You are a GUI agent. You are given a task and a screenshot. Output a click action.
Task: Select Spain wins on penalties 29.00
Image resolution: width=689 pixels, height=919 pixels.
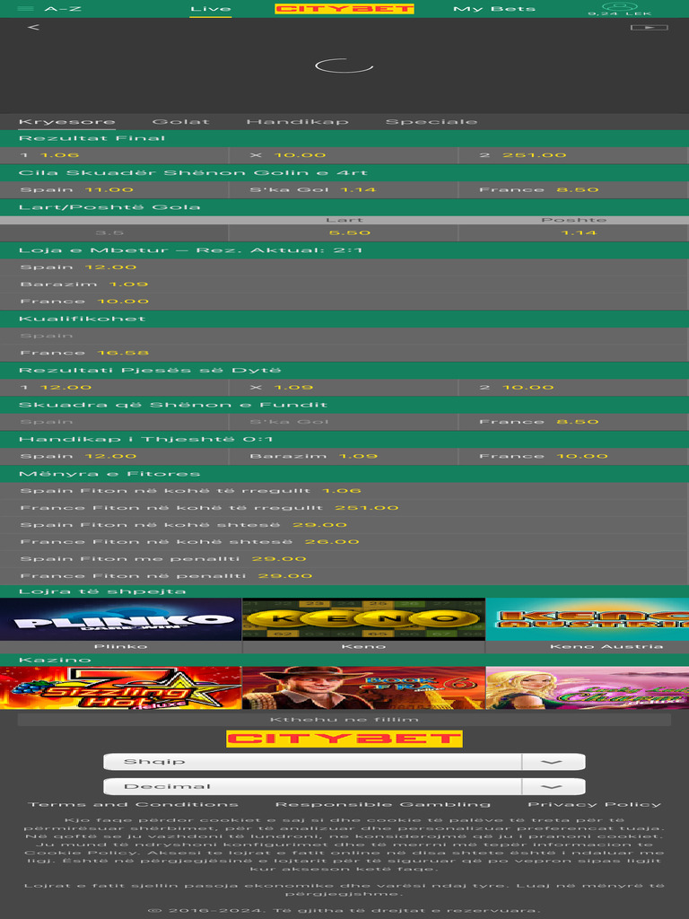coord(344,558)
